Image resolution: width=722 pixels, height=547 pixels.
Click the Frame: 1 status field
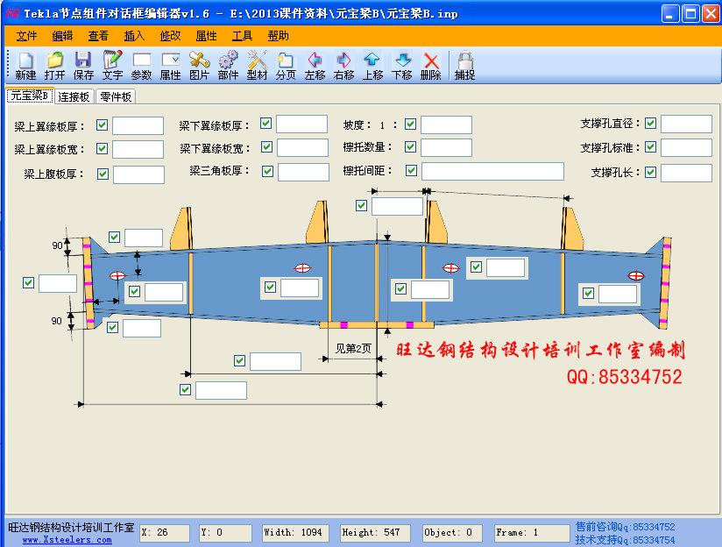[532, 533]
